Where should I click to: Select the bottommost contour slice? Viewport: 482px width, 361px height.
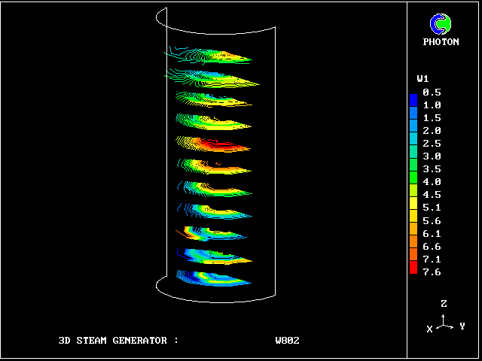pyautogui.click(x=215, y=278)
